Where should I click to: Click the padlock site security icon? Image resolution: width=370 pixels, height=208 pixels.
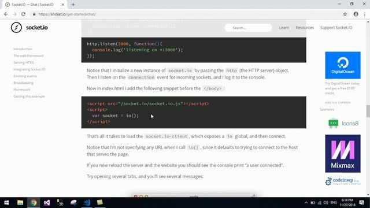pyautogui.click(x=34, y=14)
